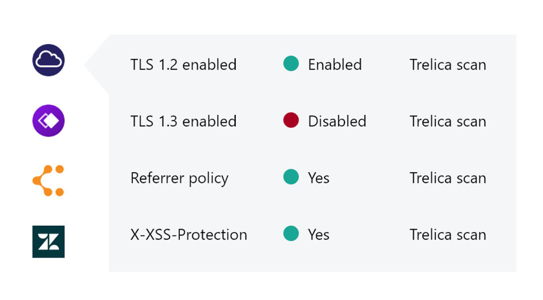This screenshot has width=543, height=300.
Task: Click the Enabled status text
Action: pyautogui.click(x=335, y=65)
